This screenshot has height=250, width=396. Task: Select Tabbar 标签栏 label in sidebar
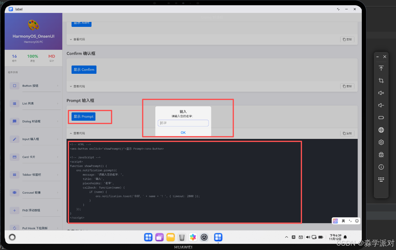coord(31,175)
